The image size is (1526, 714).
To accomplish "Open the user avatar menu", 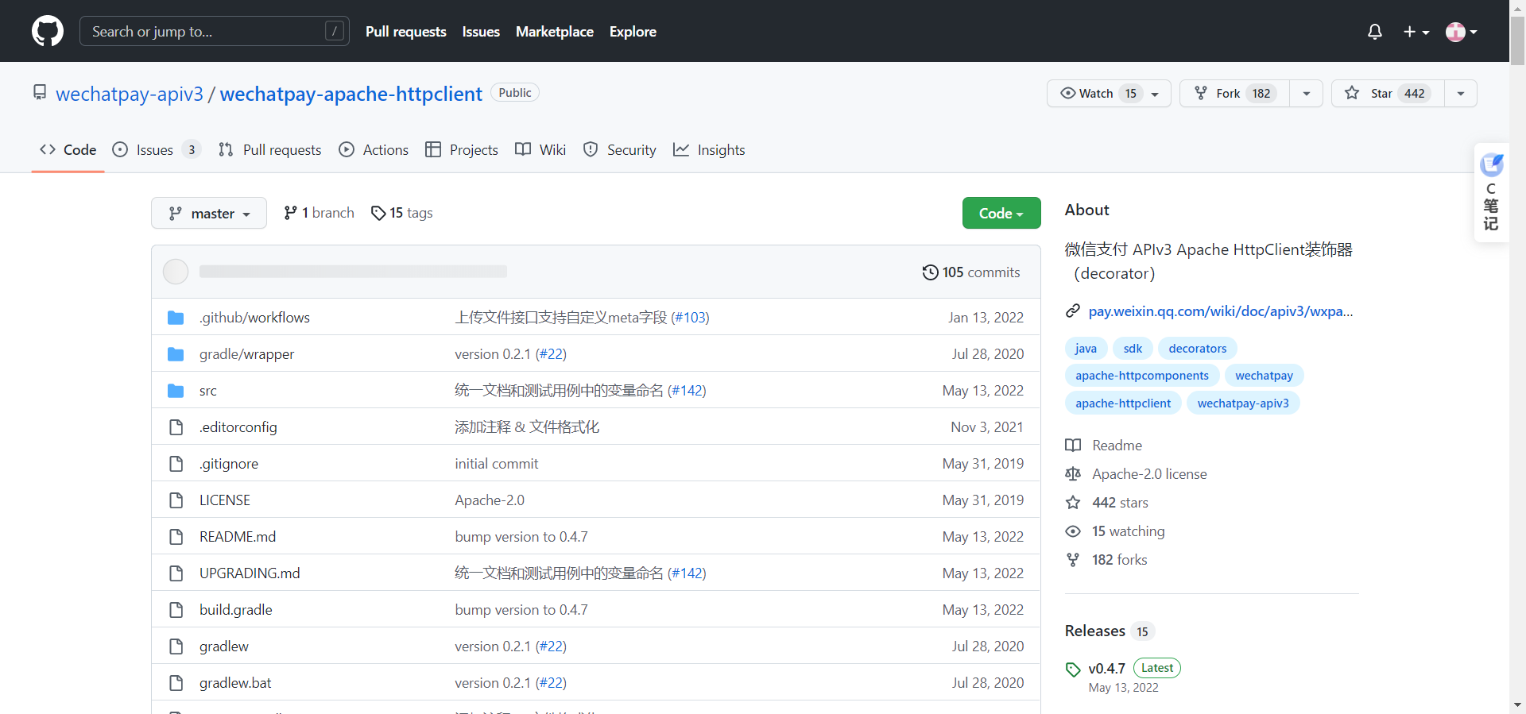I will tap(1461, 32).
